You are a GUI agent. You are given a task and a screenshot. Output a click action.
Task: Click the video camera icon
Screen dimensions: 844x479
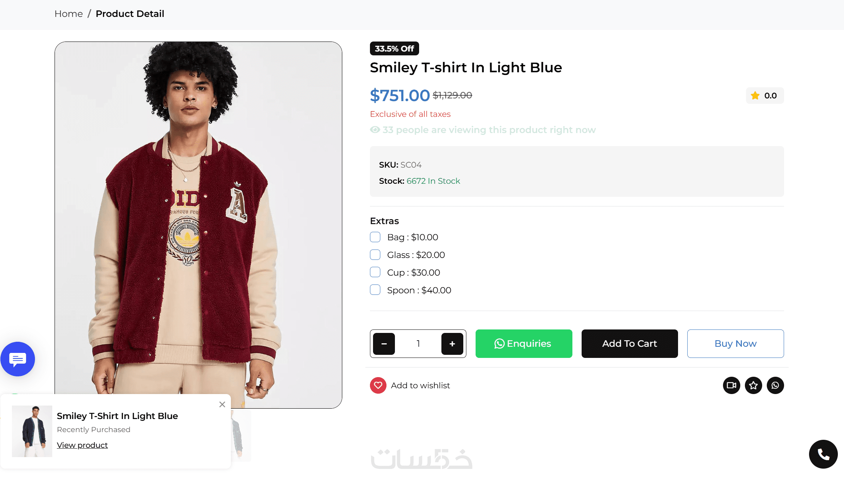(x=731, y=385)
